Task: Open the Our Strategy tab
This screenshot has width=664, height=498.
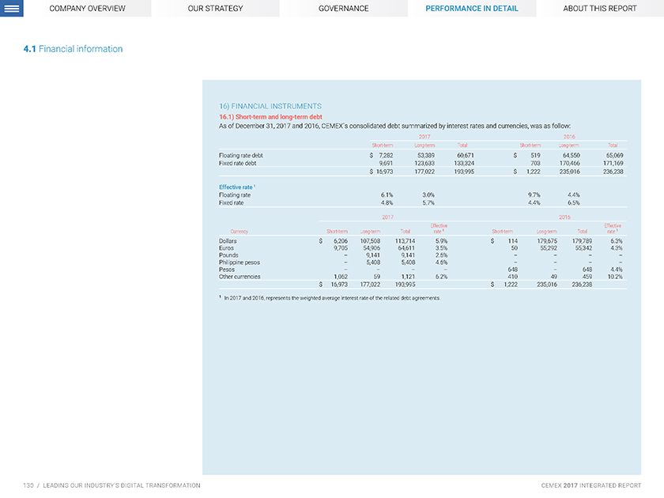Action: coord(215,9)
